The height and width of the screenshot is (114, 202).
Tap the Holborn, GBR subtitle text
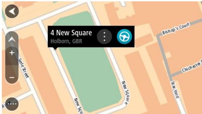[x=66, y=41]
